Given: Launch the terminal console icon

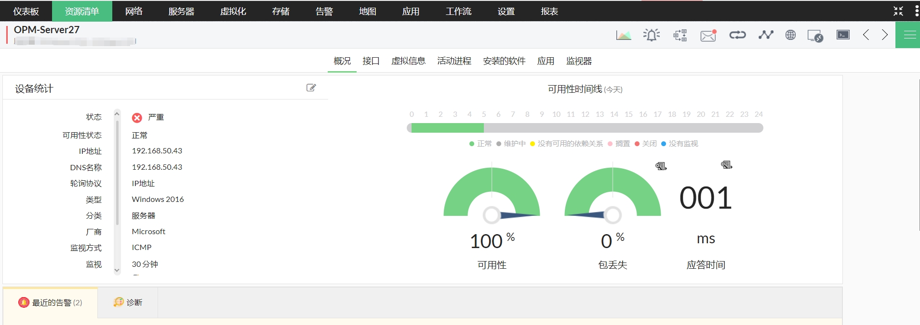Looking at the screenshot, I should coord(843,35).
